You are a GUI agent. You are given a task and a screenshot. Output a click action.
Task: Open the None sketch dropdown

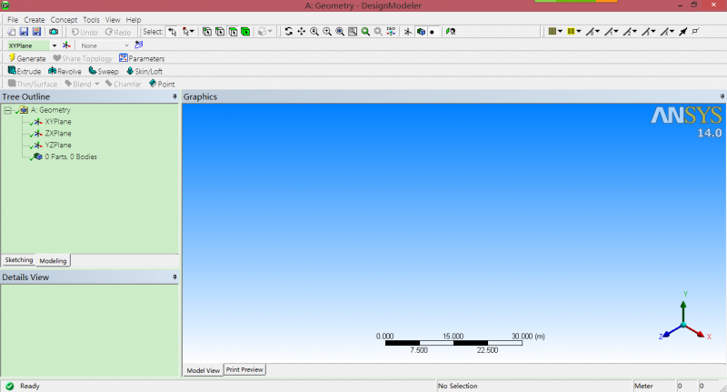[x=126, y=45]
